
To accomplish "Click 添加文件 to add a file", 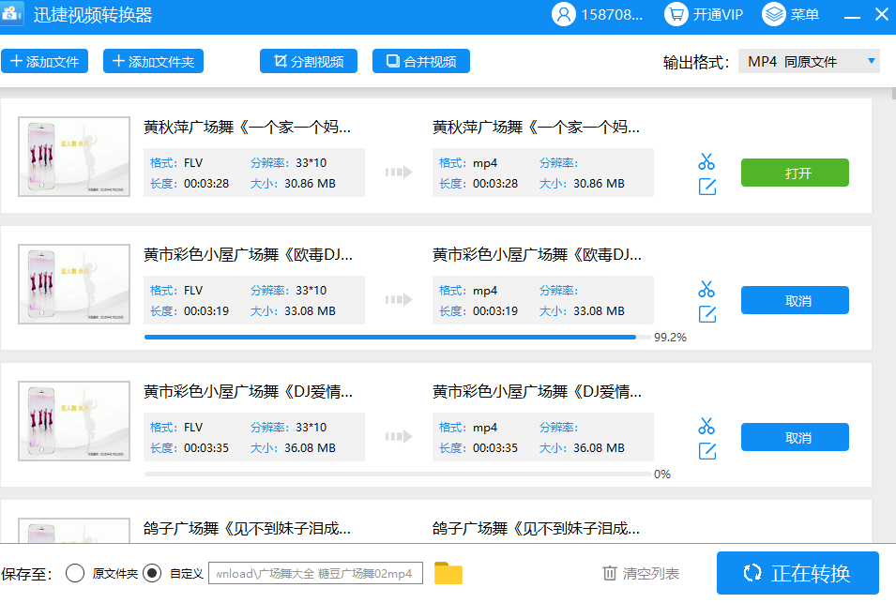I will [44, 61].
